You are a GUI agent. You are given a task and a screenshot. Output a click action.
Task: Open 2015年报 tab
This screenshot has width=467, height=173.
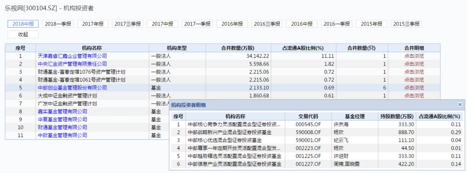(371, 24)
